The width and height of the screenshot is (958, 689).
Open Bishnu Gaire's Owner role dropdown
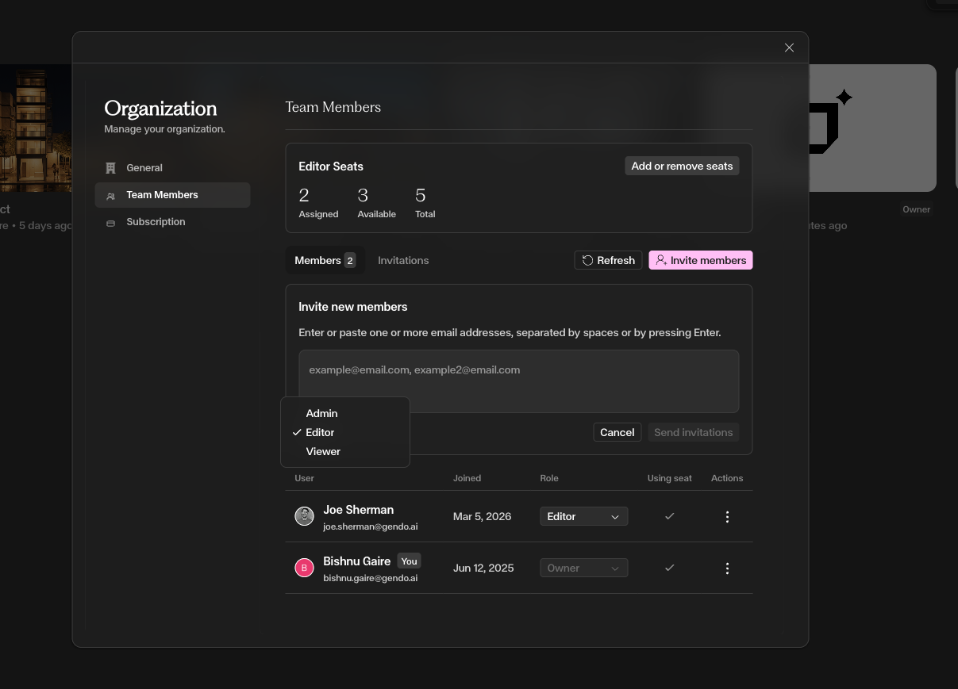[583, 568]
